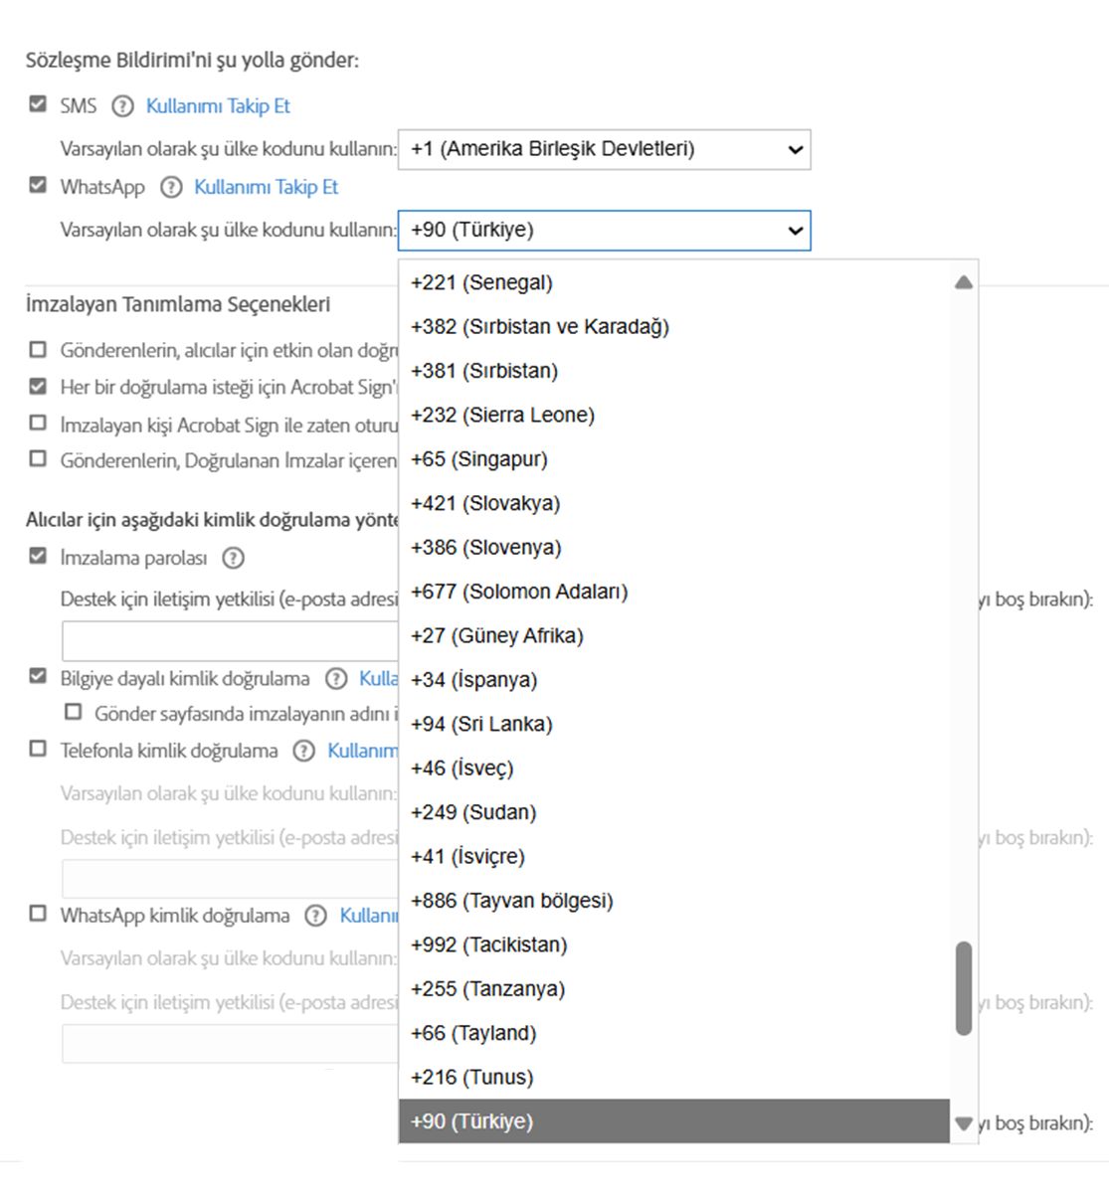Choose +34 (İspanya) country code

pos(473,680)
